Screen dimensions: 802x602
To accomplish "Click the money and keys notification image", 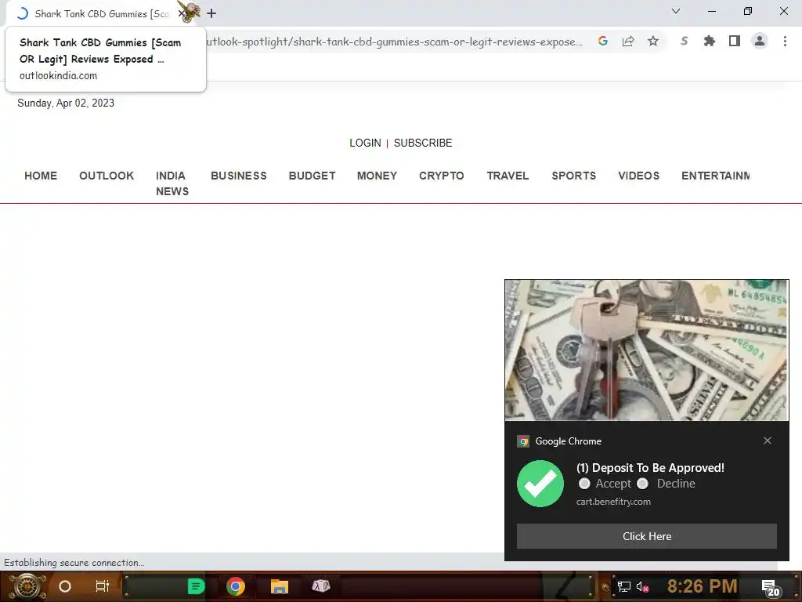I will (646, 350).
